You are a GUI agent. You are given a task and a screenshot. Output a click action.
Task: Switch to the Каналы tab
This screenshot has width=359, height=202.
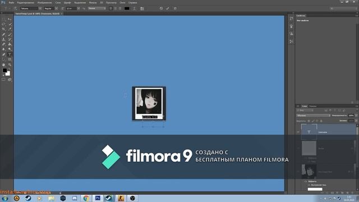(313, 106)
